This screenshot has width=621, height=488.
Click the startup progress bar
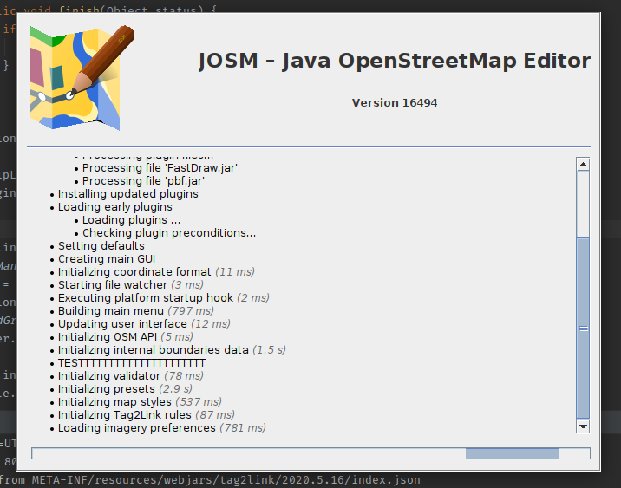click(x=310, y=453)
